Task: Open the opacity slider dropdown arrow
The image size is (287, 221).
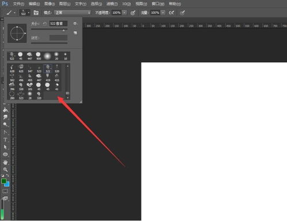Action: coord(124,13)
